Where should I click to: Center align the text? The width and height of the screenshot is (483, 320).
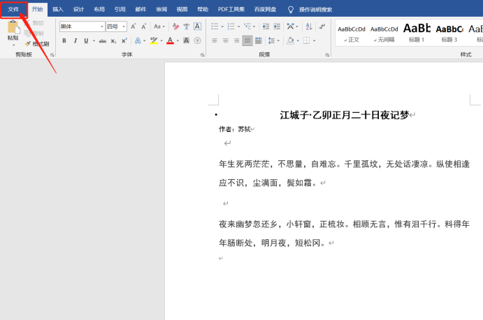[226, 40]
